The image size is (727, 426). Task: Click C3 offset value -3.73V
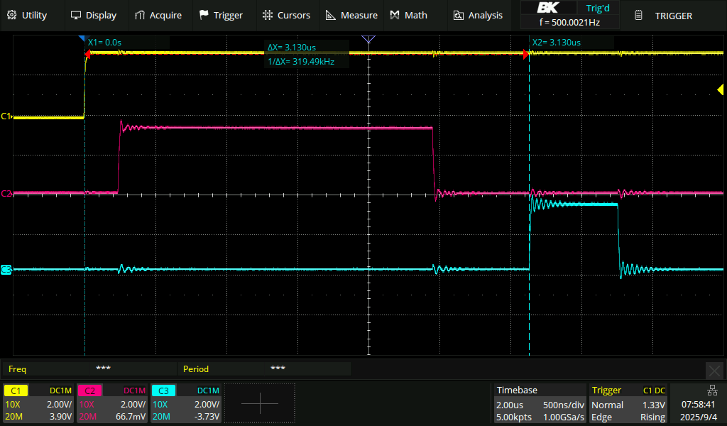(x=207, y=417)
